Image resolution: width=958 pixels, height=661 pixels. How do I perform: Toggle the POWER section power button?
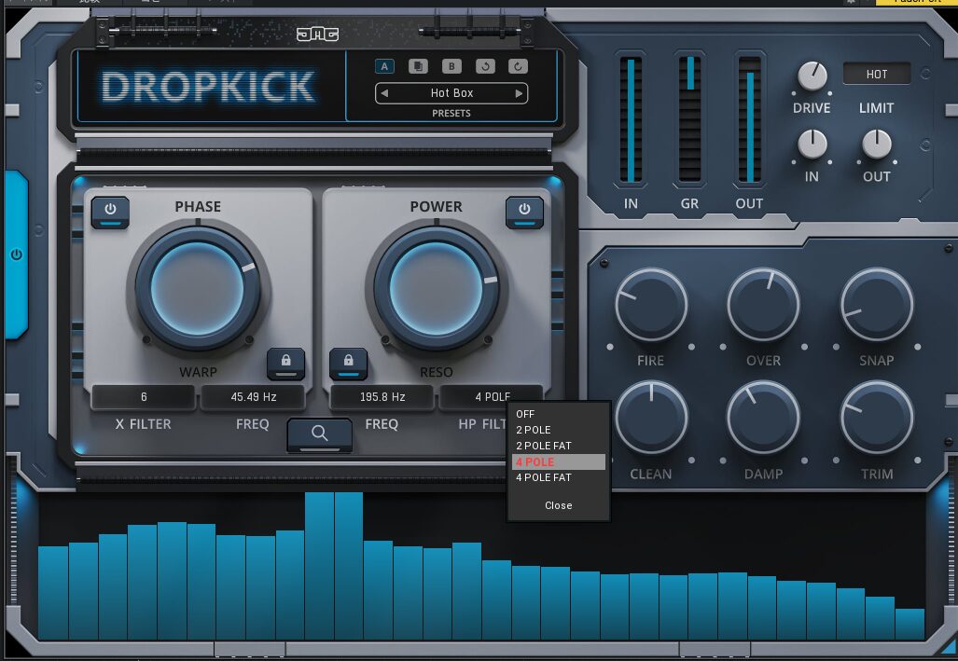point(524,212)
